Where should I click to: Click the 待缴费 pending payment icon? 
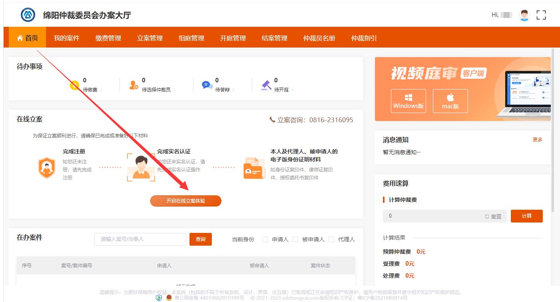click(x=75, y=84)
